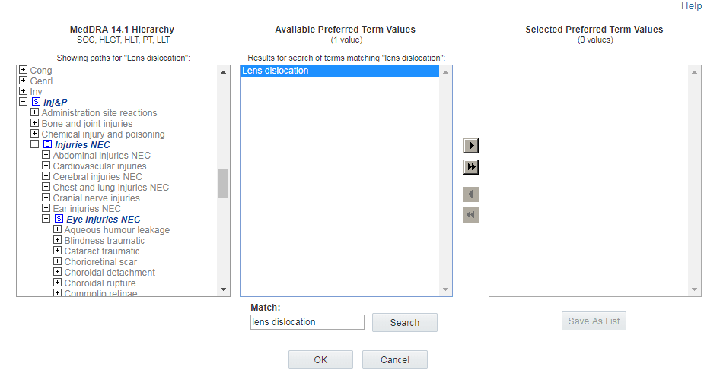Viewport: 704px width, 373px height.
Task: Collapse the Eye injuries NEC node
Action: coord(46,219)
